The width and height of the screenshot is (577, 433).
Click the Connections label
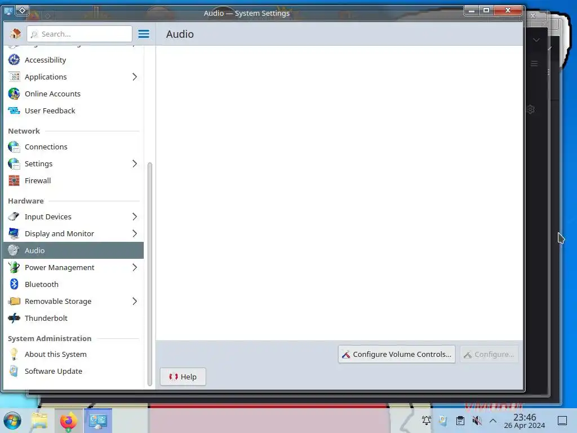point(46,147)
